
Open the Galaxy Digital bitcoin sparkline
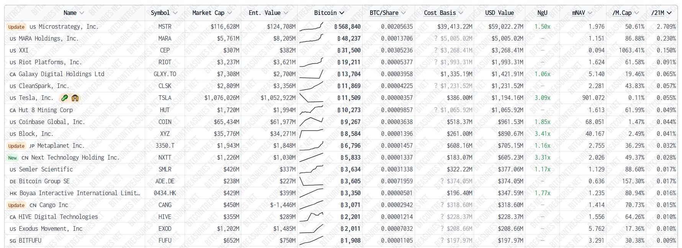point(311,74)
